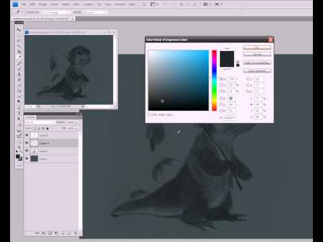Open the File menu
323x242 pixels.
click(x=24, y=4)
